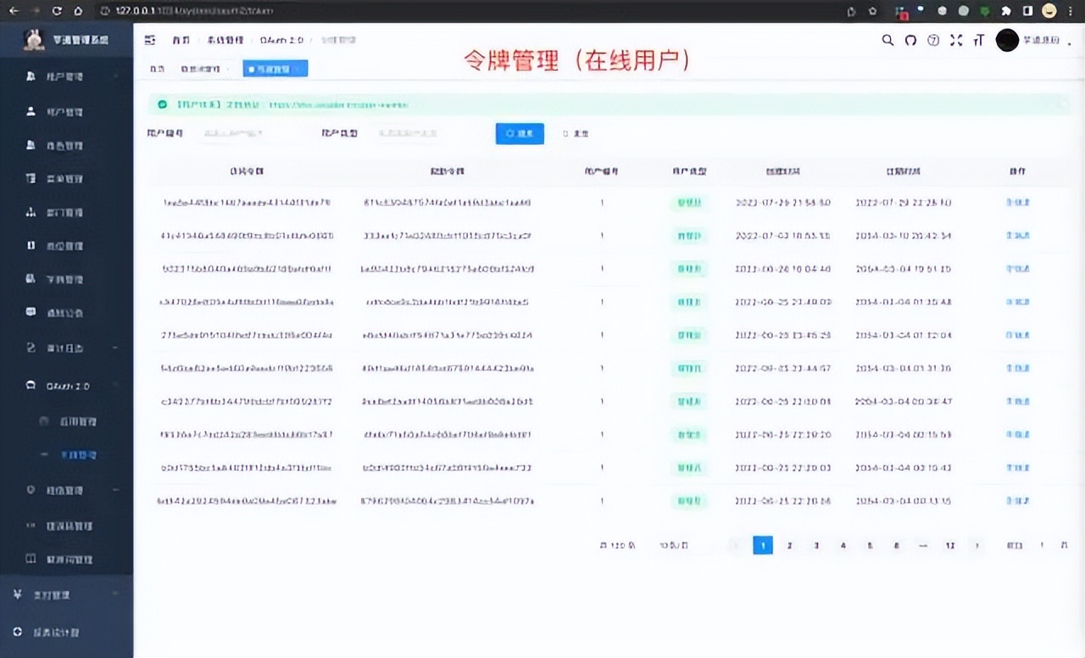Click the blue 搜索 button

click(520, 133)
